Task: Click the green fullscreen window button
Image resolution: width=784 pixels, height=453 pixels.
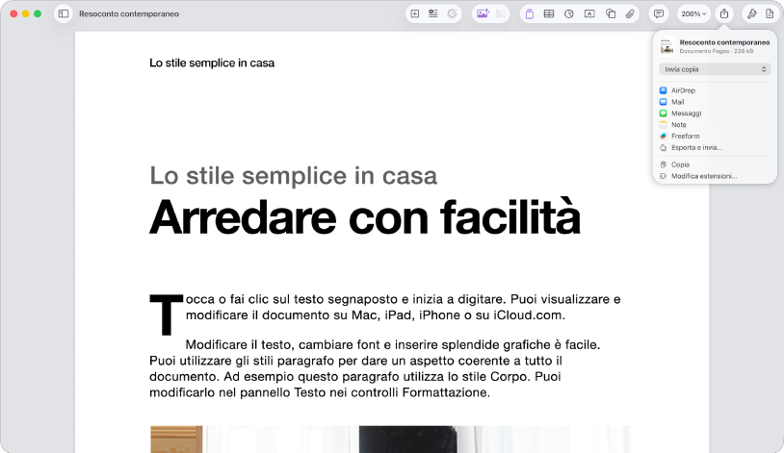Action: click(38, 14)
